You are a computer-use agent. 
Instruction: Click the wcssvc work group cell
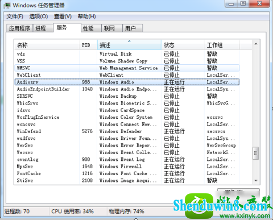pyautogui.click(x=215, y=117)
